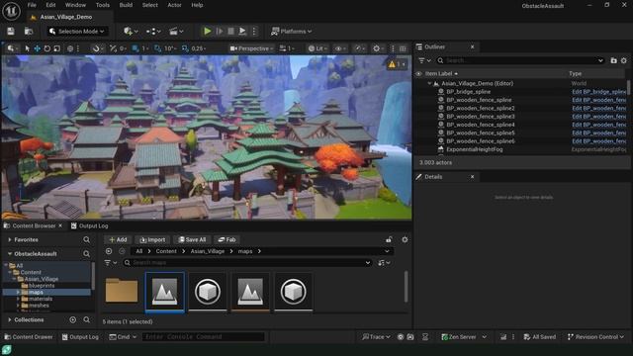Click the Stop simulation square button
The height and width of the screenshot is (356, 633).
coord(230,31)
